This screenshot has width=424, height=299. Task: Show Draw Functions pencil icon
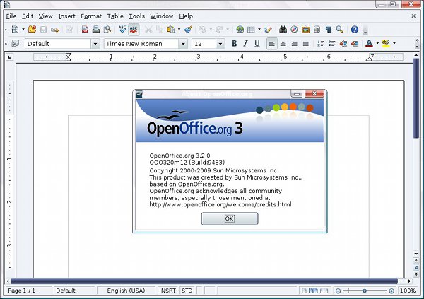click(268, 29)
